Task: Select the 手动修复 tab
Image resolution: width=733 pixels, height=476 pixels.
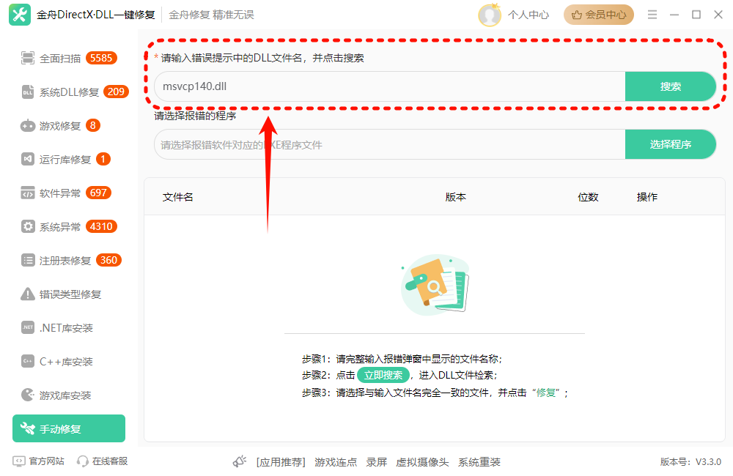Action: coord(69,428)
